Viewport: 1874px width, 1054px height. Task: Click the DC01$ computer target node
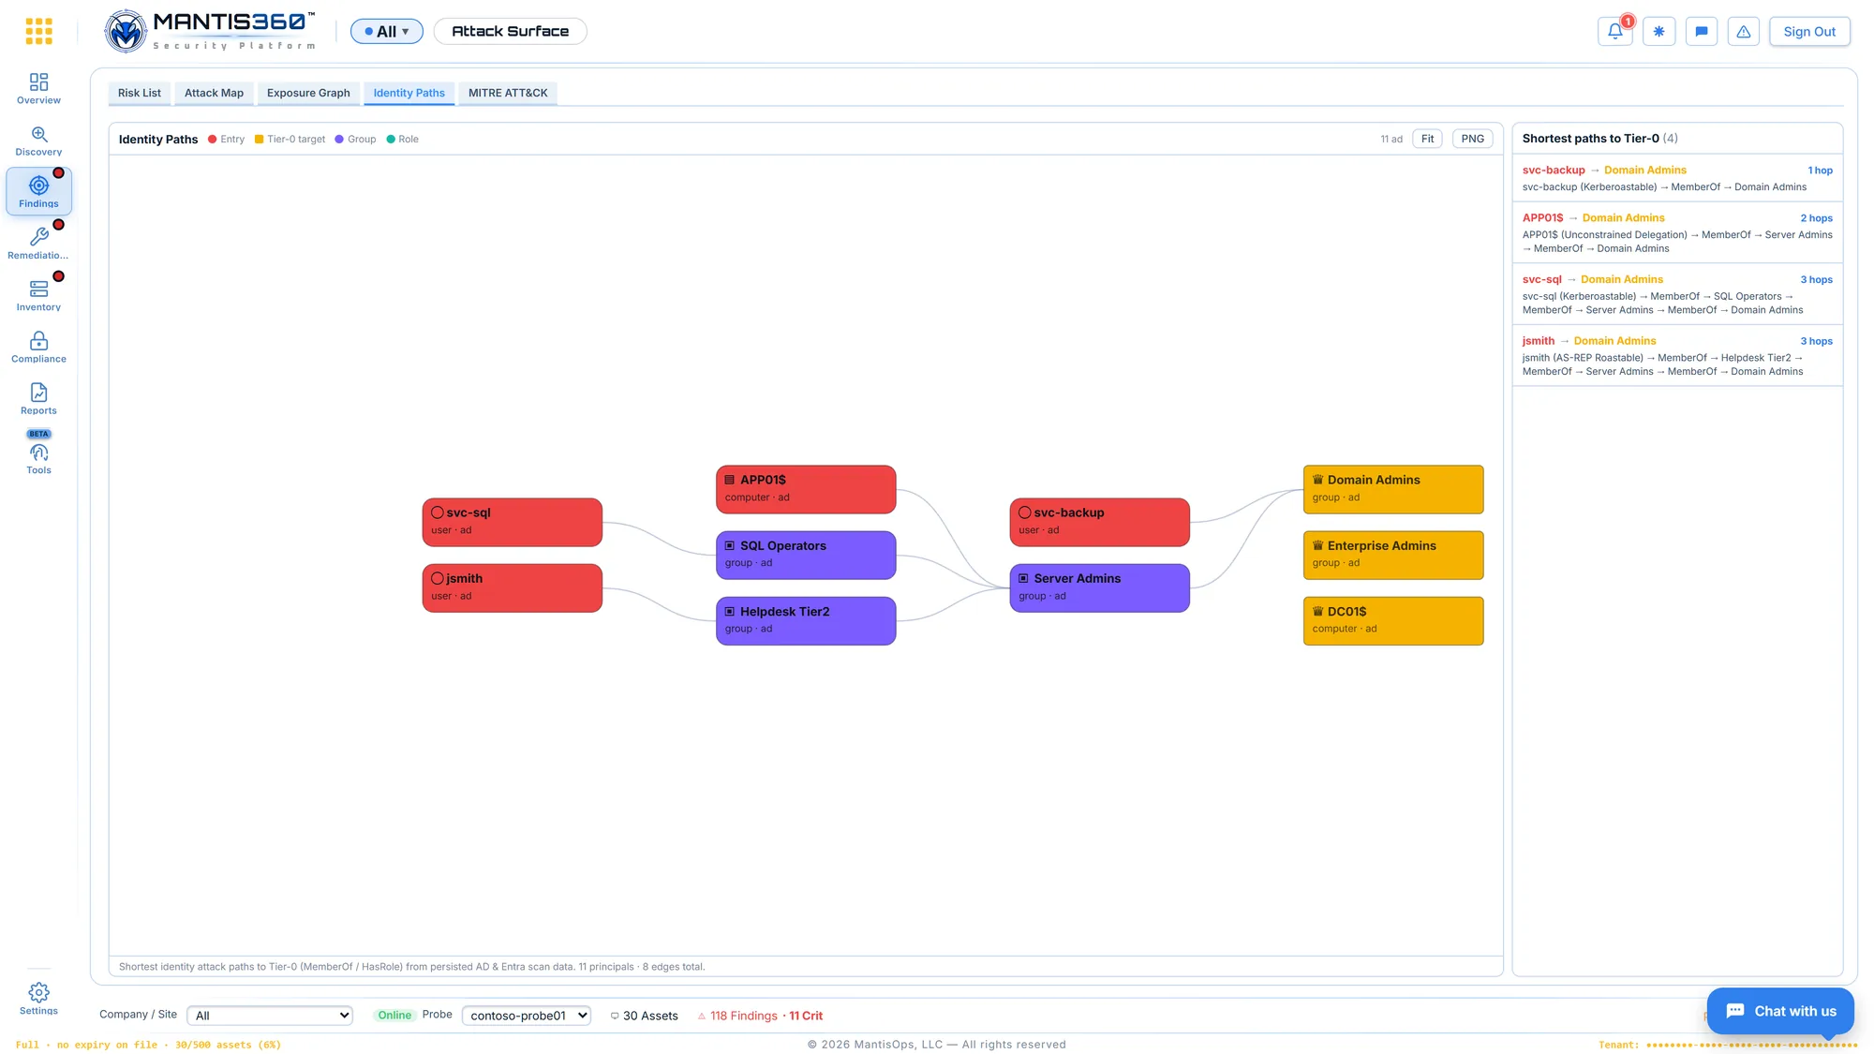[x=1393, y=621]
